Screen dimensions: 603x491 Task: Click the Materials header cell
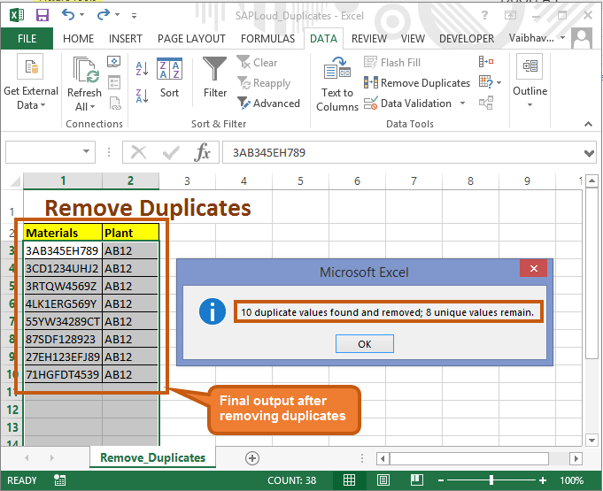point(63,233)
